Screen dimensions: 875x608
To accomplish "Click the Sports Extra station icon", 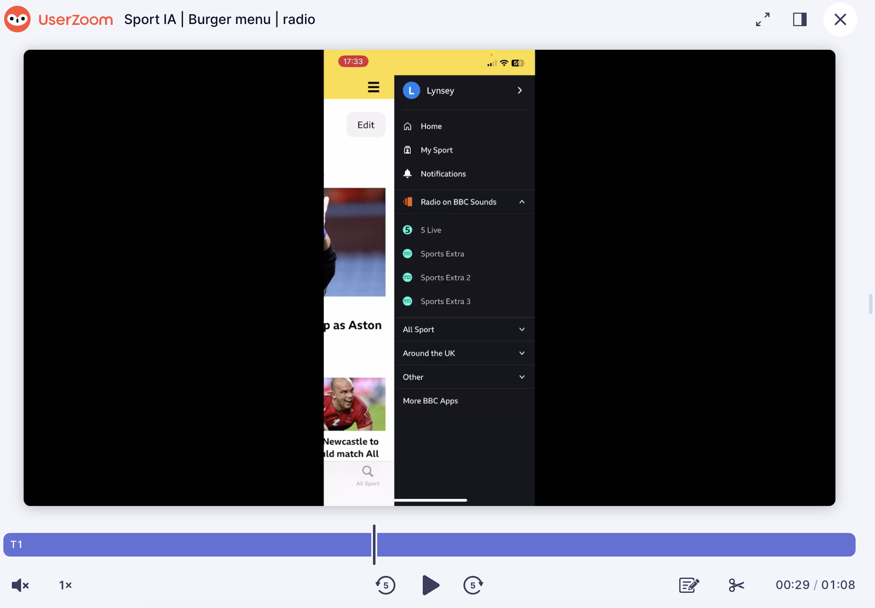I will [408, 253].
